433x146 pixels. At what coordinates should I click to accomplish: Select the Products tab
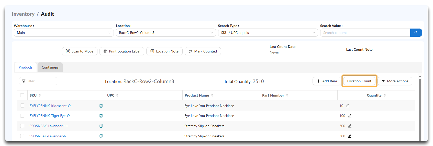[26, 67]
